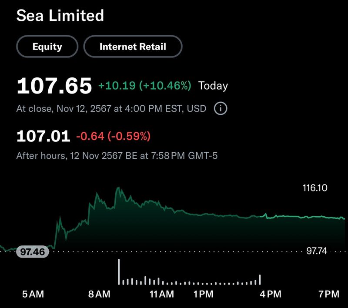The width and height of the screenshot is (348, 308).
Task: Click the tallest volume bar
Action: [119, 270]
